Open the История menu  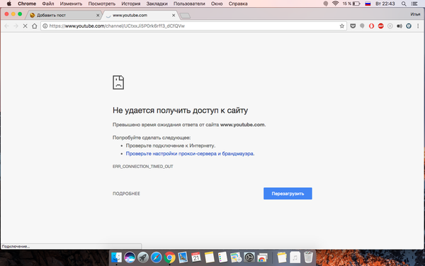coord(131,4)
